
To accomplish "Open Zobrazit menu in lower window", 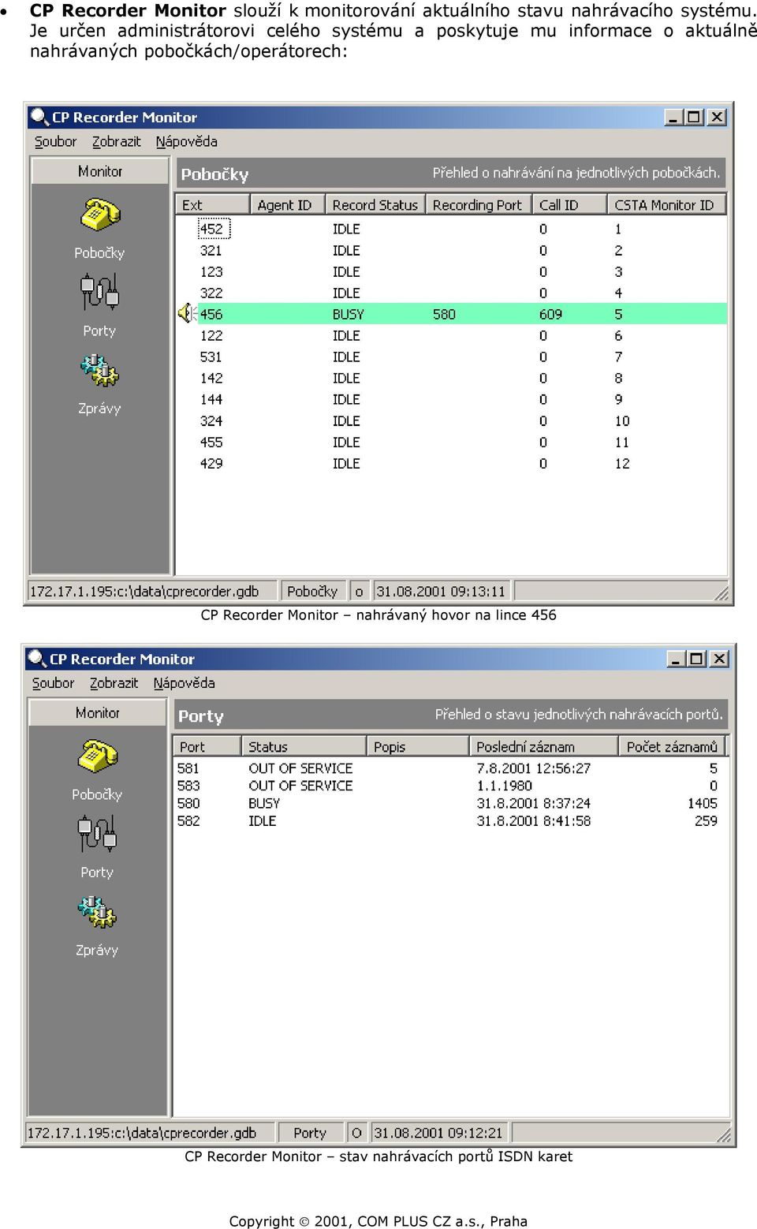I will click(x=114, y=684).
